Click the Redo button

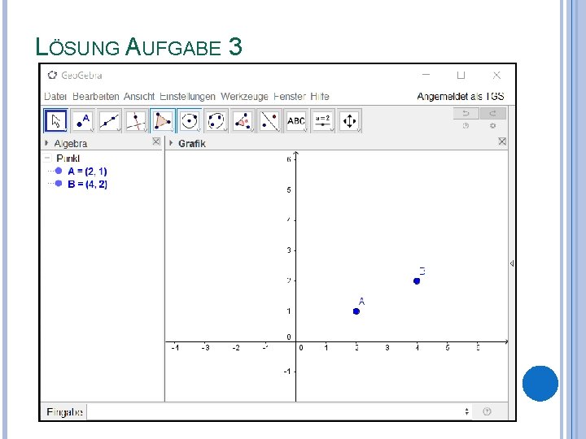pyautogui.click(x=493, y=113)
